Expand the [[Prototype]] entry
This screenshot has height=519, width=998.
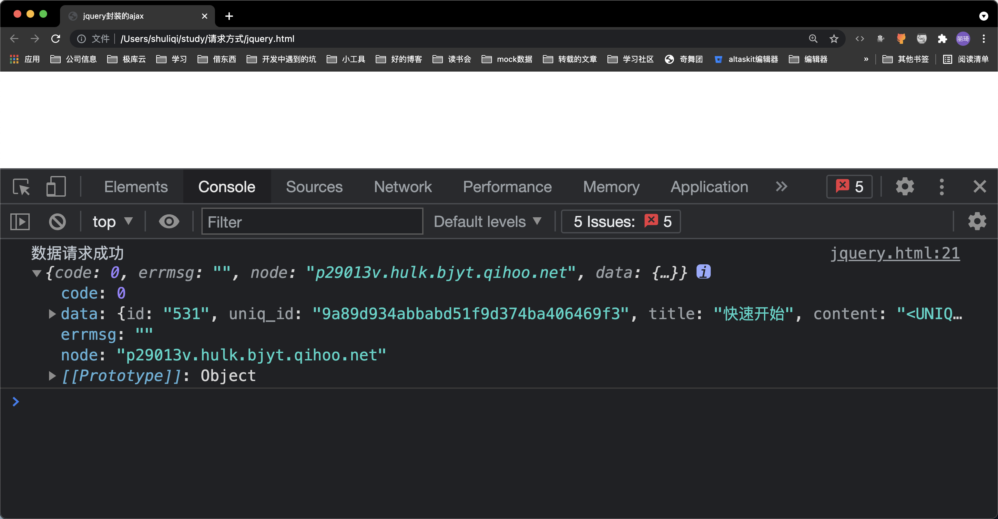coord(52,376)
